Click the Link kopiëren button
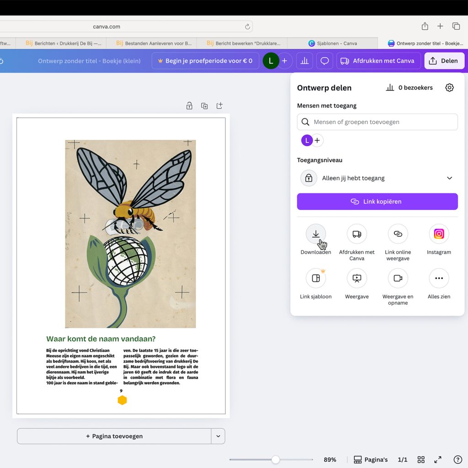 [x=377, y=202]
